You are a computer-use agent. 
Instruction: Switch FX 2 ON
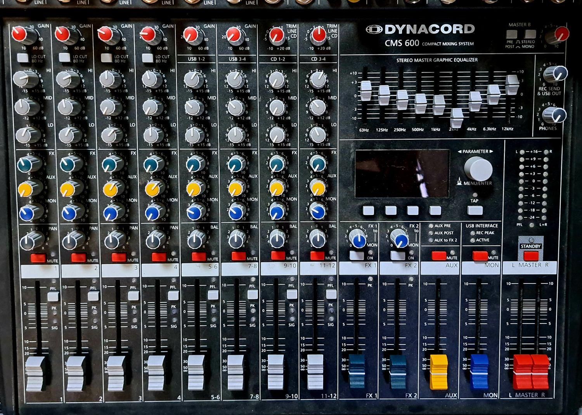(398, 256)
